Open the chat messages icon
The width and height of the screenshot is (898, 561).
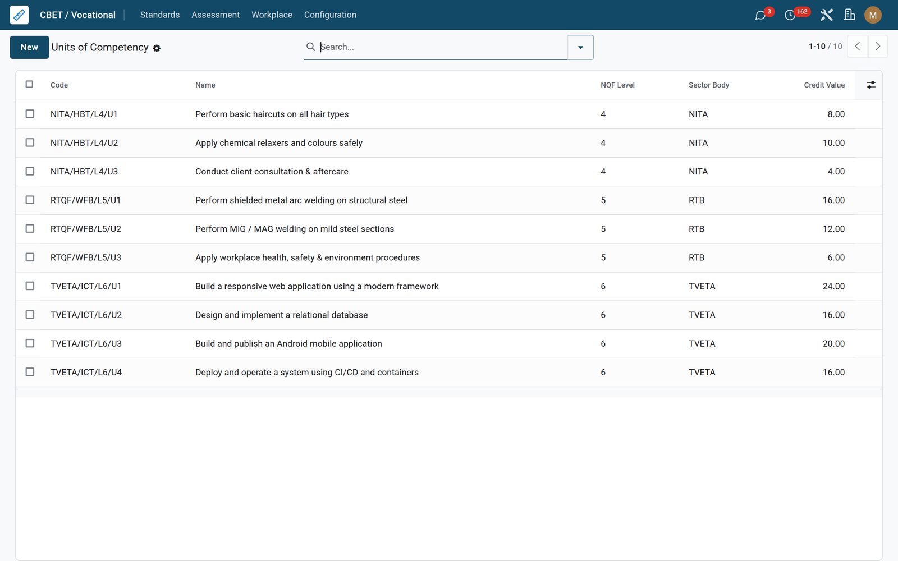click(760, 15)
